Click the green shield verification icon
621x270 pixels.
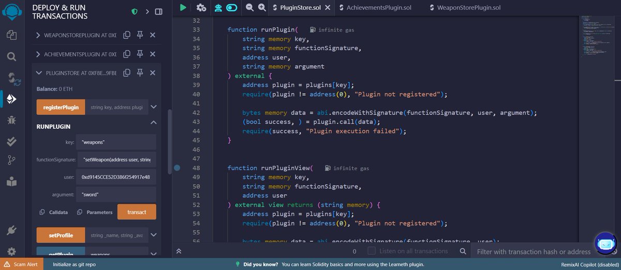click(x=135, y=11)
